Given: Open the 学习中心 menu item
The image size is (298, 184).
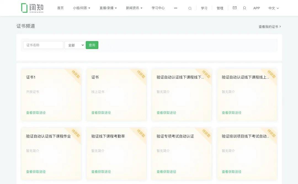Looking at the screenshot, I should coord(158,8).
